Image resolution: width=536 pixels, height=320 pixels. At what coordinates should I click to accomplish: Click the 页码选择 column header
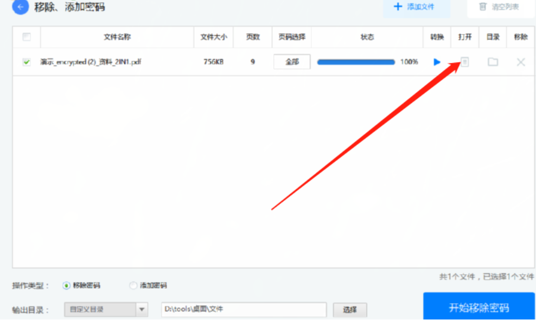pyautogui.click(x=292, y=37)
